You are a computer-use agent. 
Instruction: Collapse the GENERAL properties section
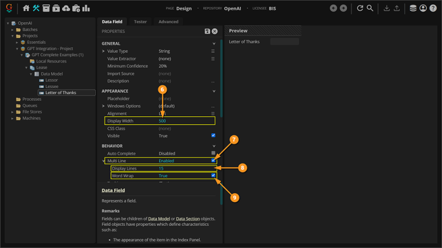(x=214, y=44)
